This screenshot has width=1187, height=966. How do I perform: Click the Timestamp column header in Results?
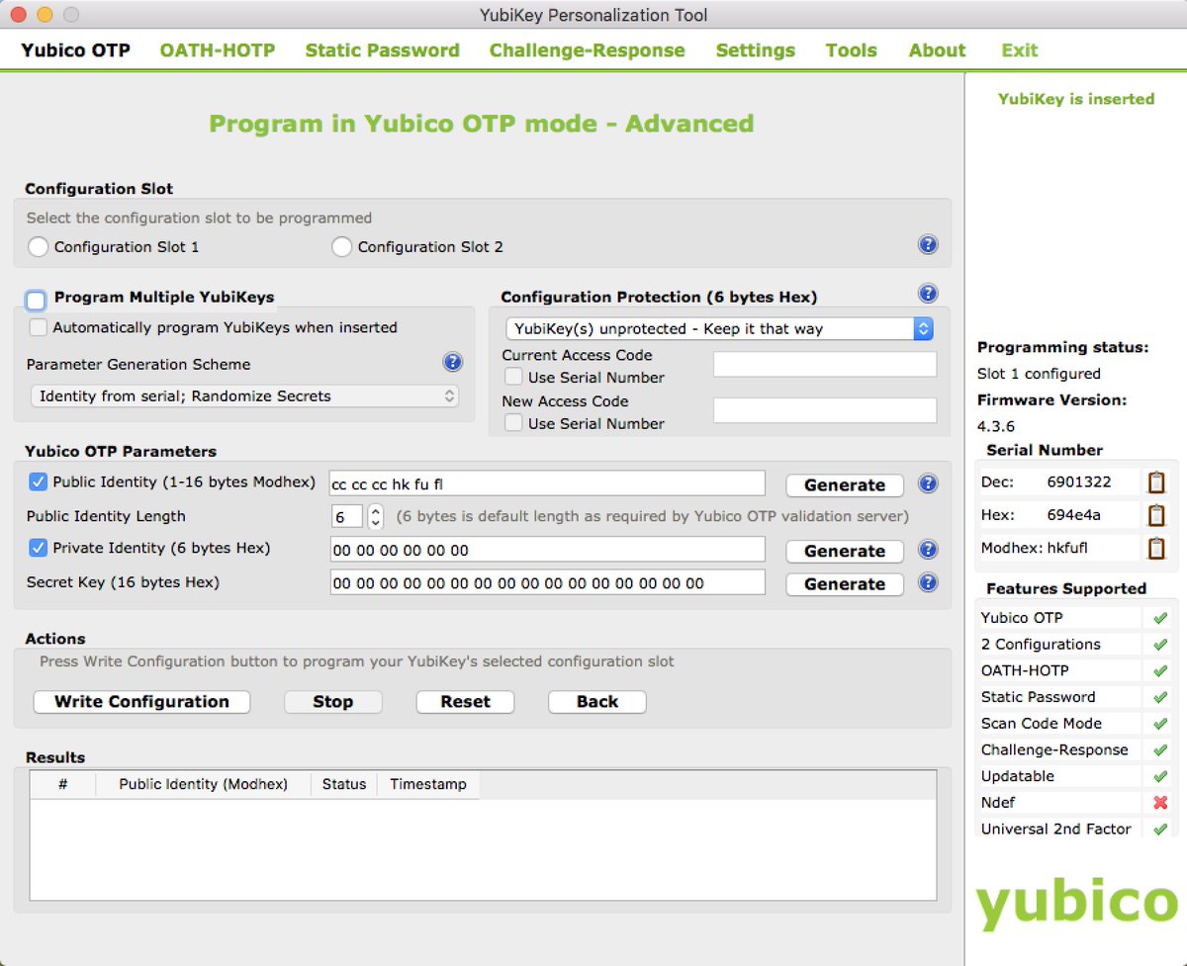click(x=428, y=784)
